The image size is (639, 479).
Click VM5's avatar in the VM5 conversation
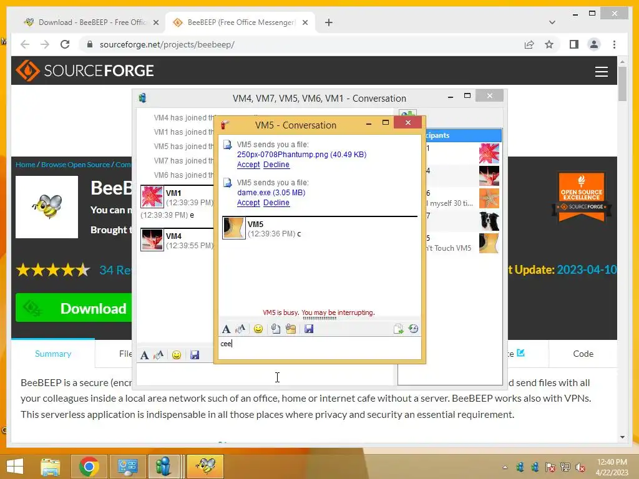click(x=233, y=228)
